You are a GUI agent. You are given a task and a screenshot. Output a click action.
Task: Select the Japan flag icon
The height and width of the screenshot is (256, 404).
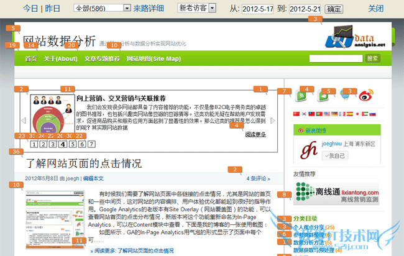[x=357, y=114]
